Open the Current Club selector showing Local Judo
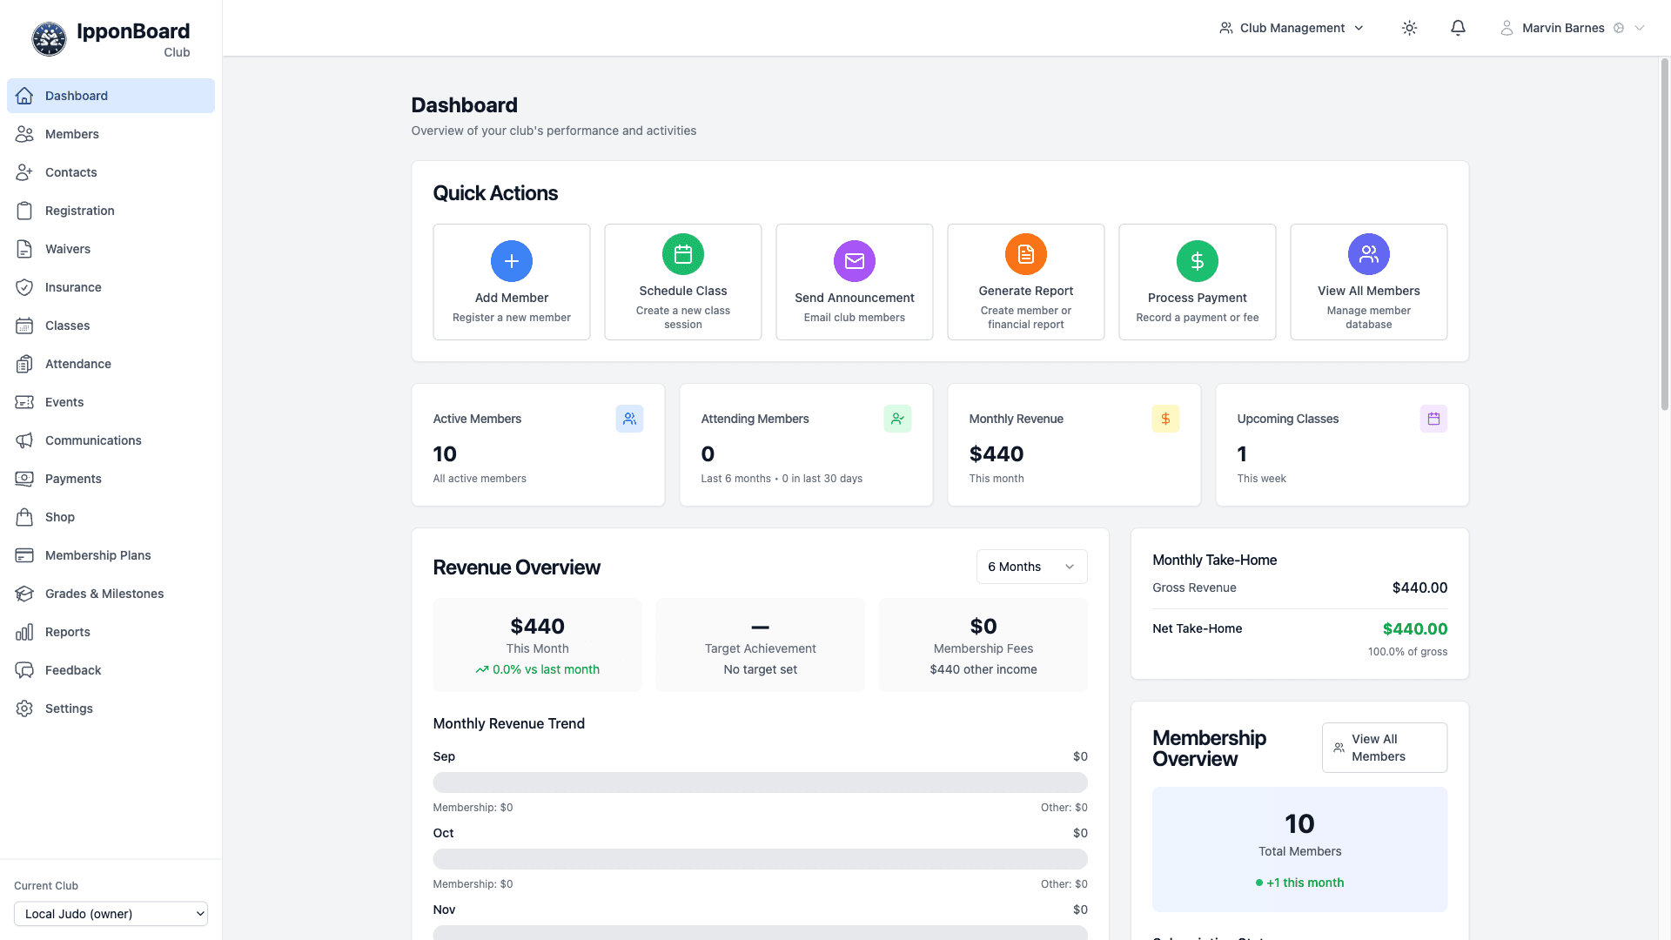 [111, 914]
